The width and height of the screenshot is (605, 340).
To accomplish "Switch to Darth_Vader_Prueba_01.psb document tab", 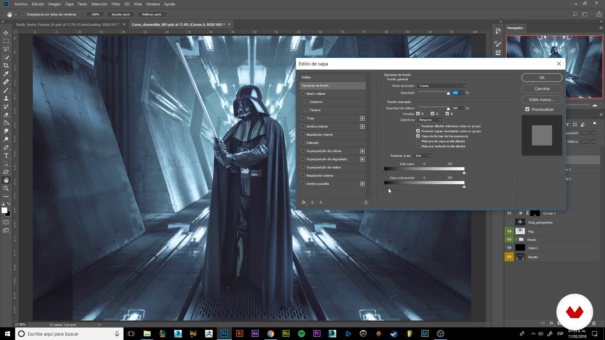I will tap(68, 25).
